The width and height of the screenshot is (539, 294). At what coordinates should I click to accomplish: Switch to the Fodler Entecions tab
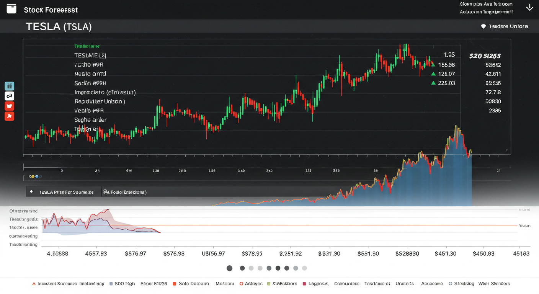point(125,192)
